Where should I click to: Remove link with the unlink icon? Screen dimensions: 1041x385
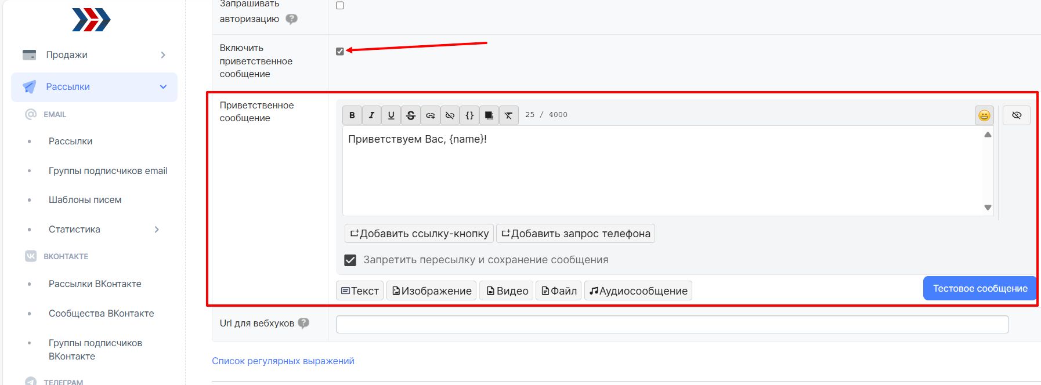pos(450,115)
